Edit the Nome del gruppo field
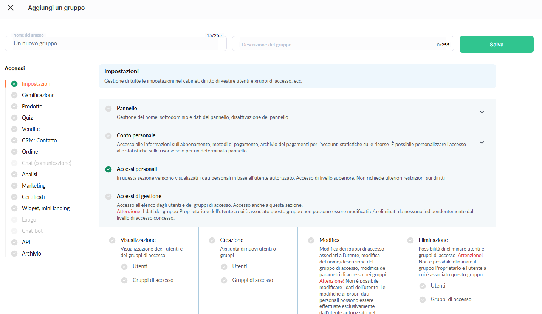The image size is (542, 314). 116,43
